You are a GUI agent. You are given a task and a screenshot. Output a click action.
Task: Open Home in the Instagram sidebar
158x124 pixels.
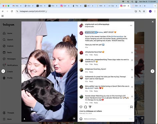tap(7, 33)
